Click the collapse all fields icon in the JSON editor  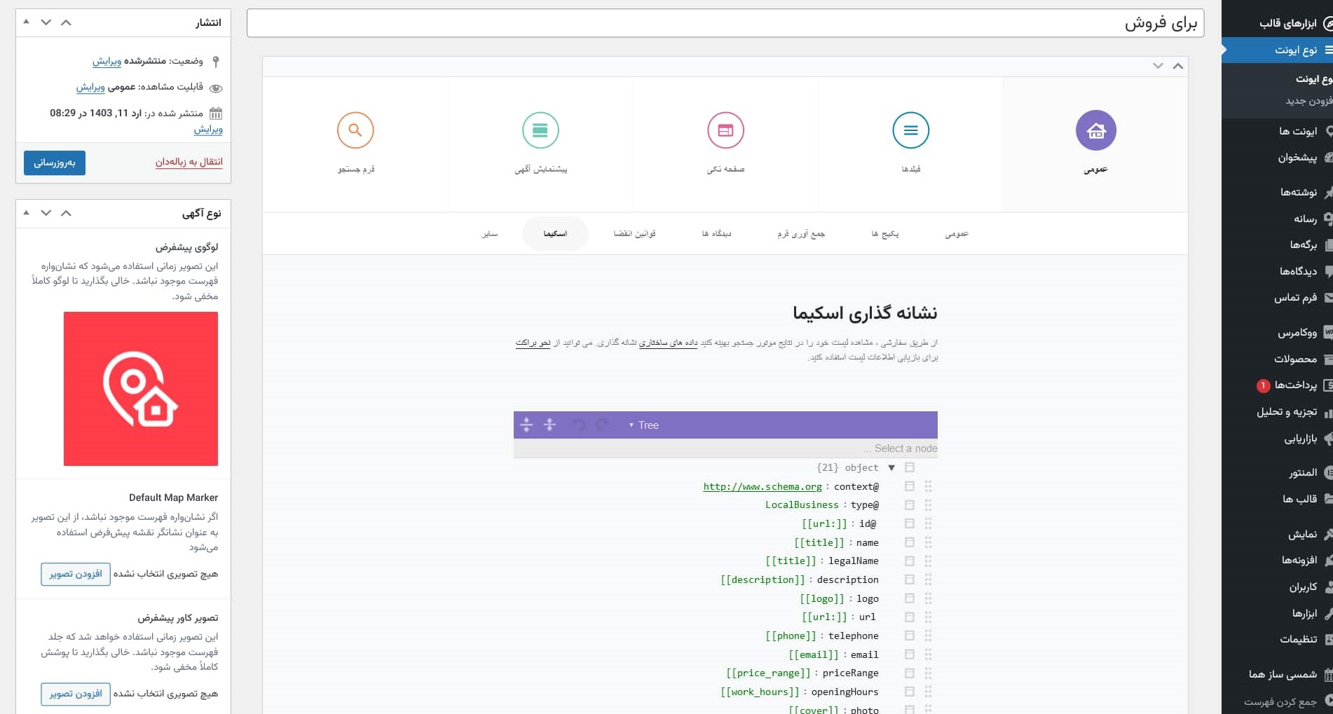coord(549,425)
